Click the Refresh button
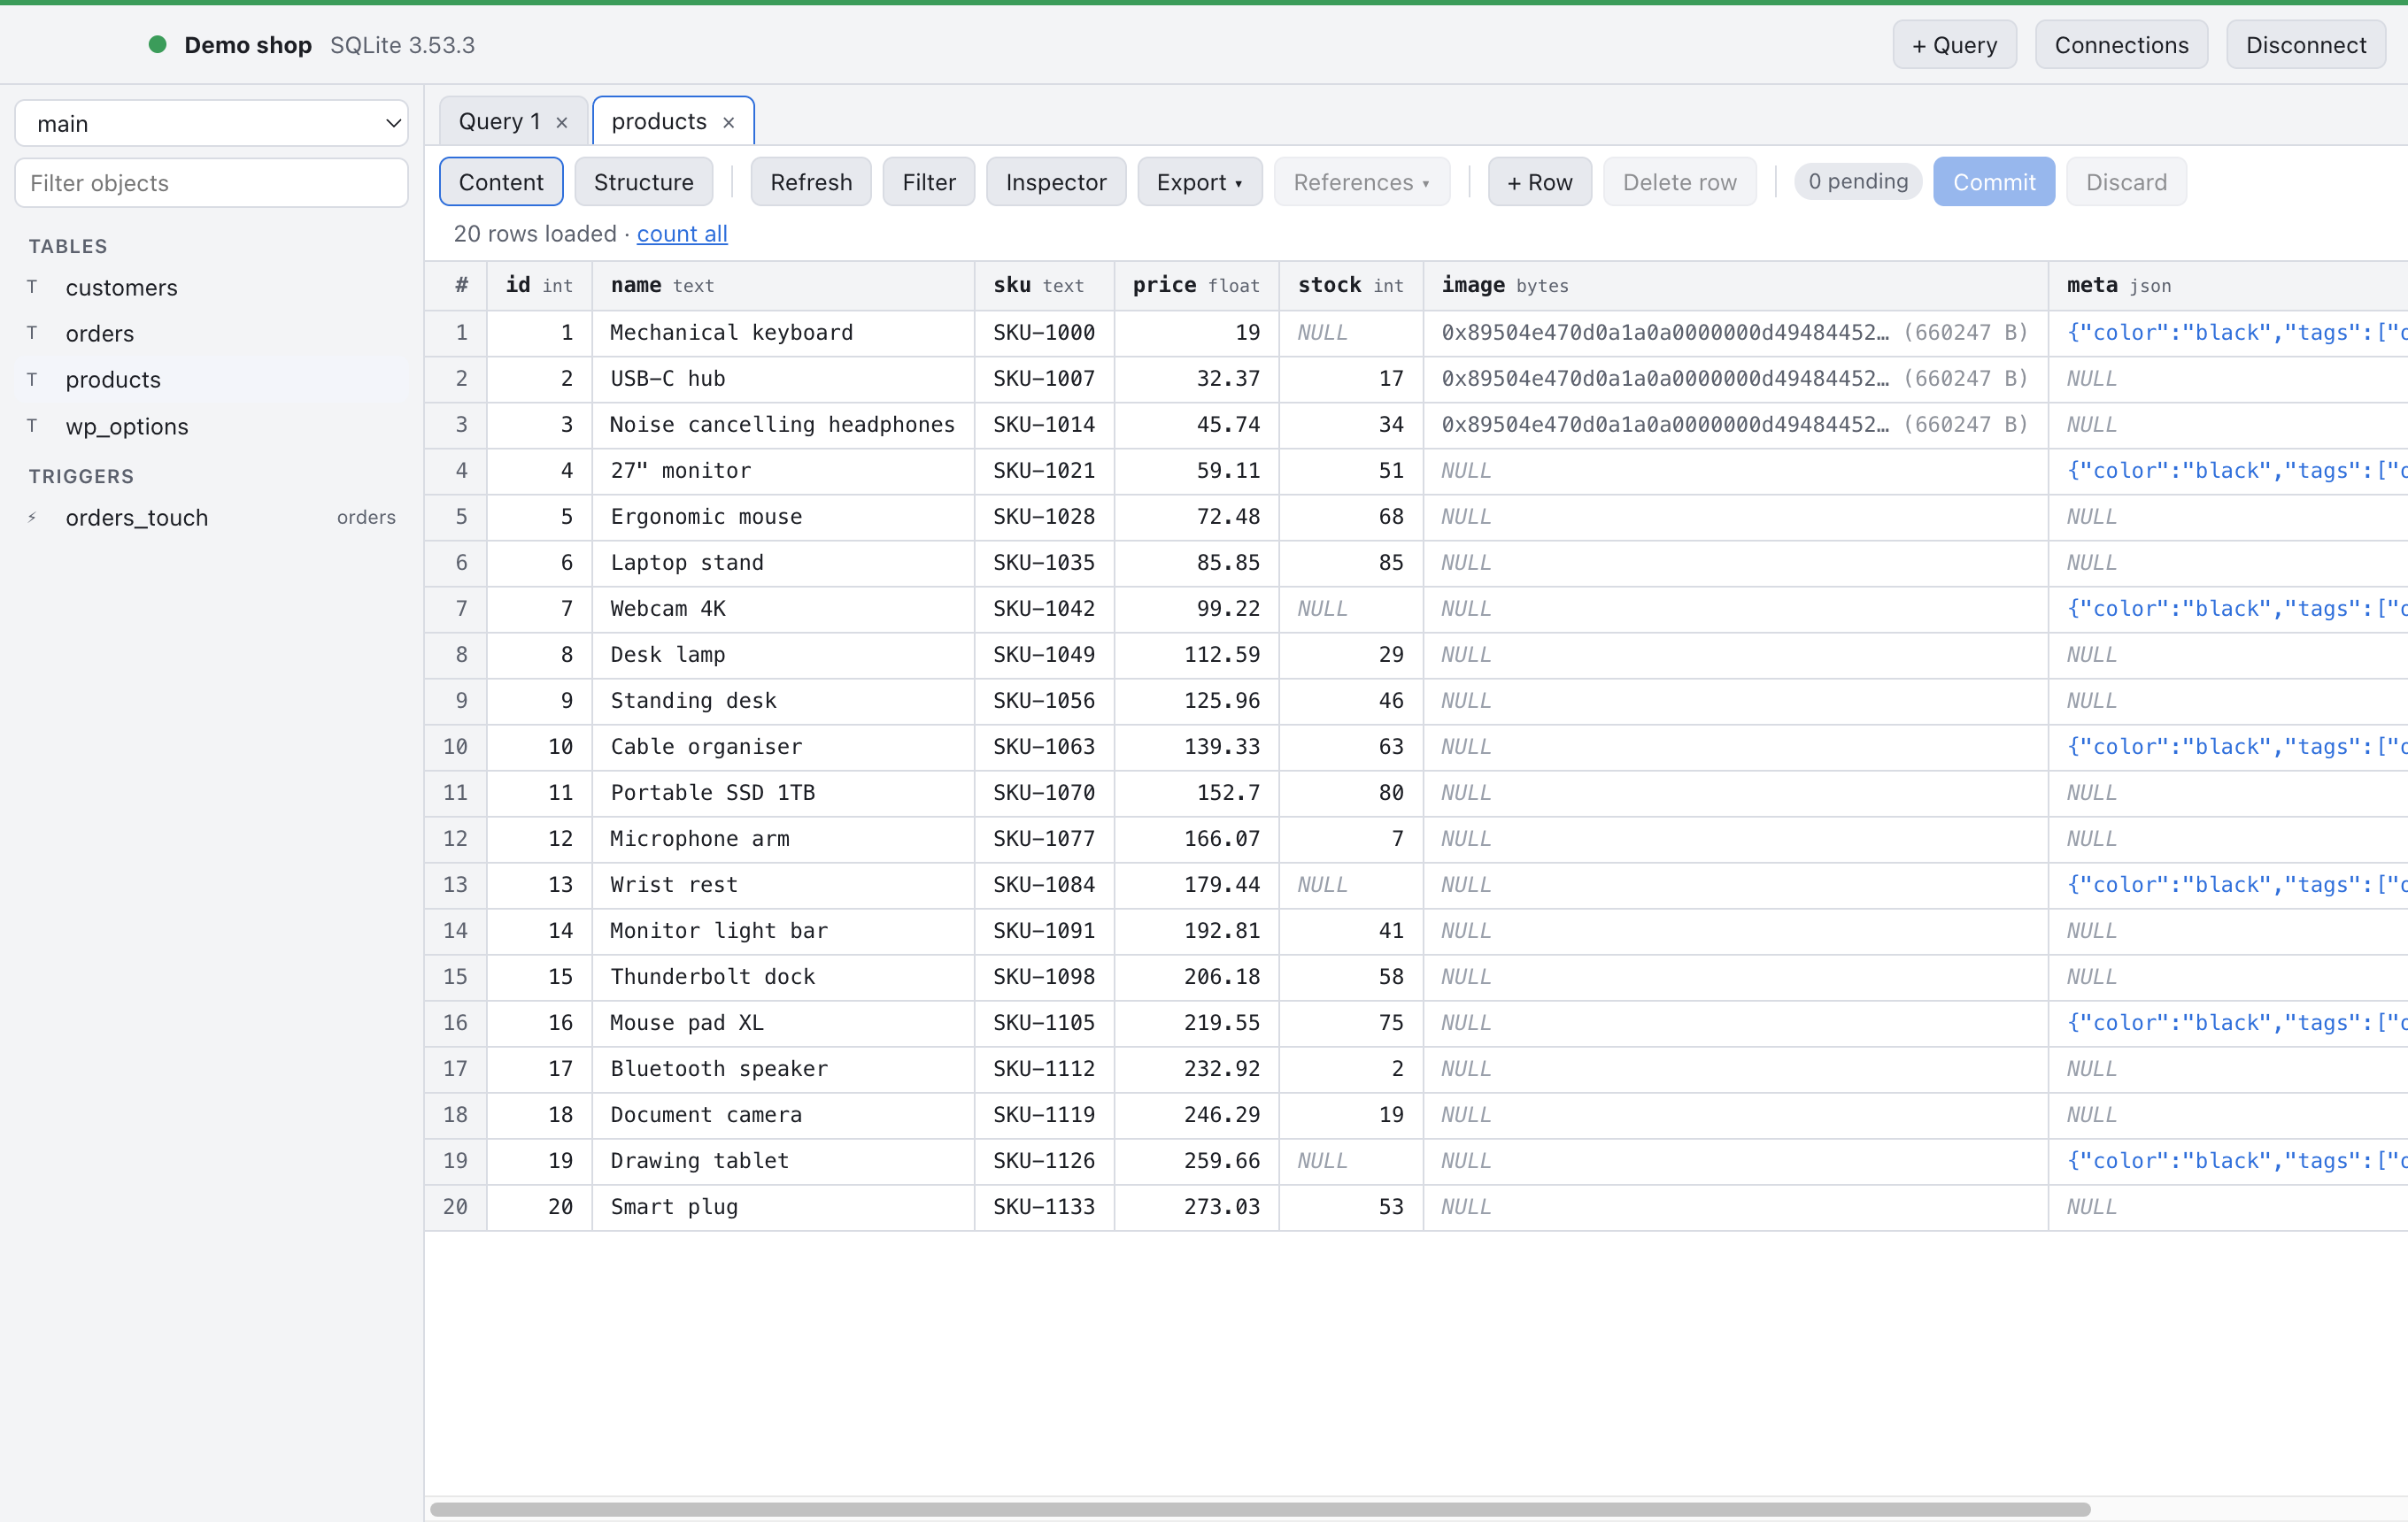The image size is (2408, 1522). 811,182
